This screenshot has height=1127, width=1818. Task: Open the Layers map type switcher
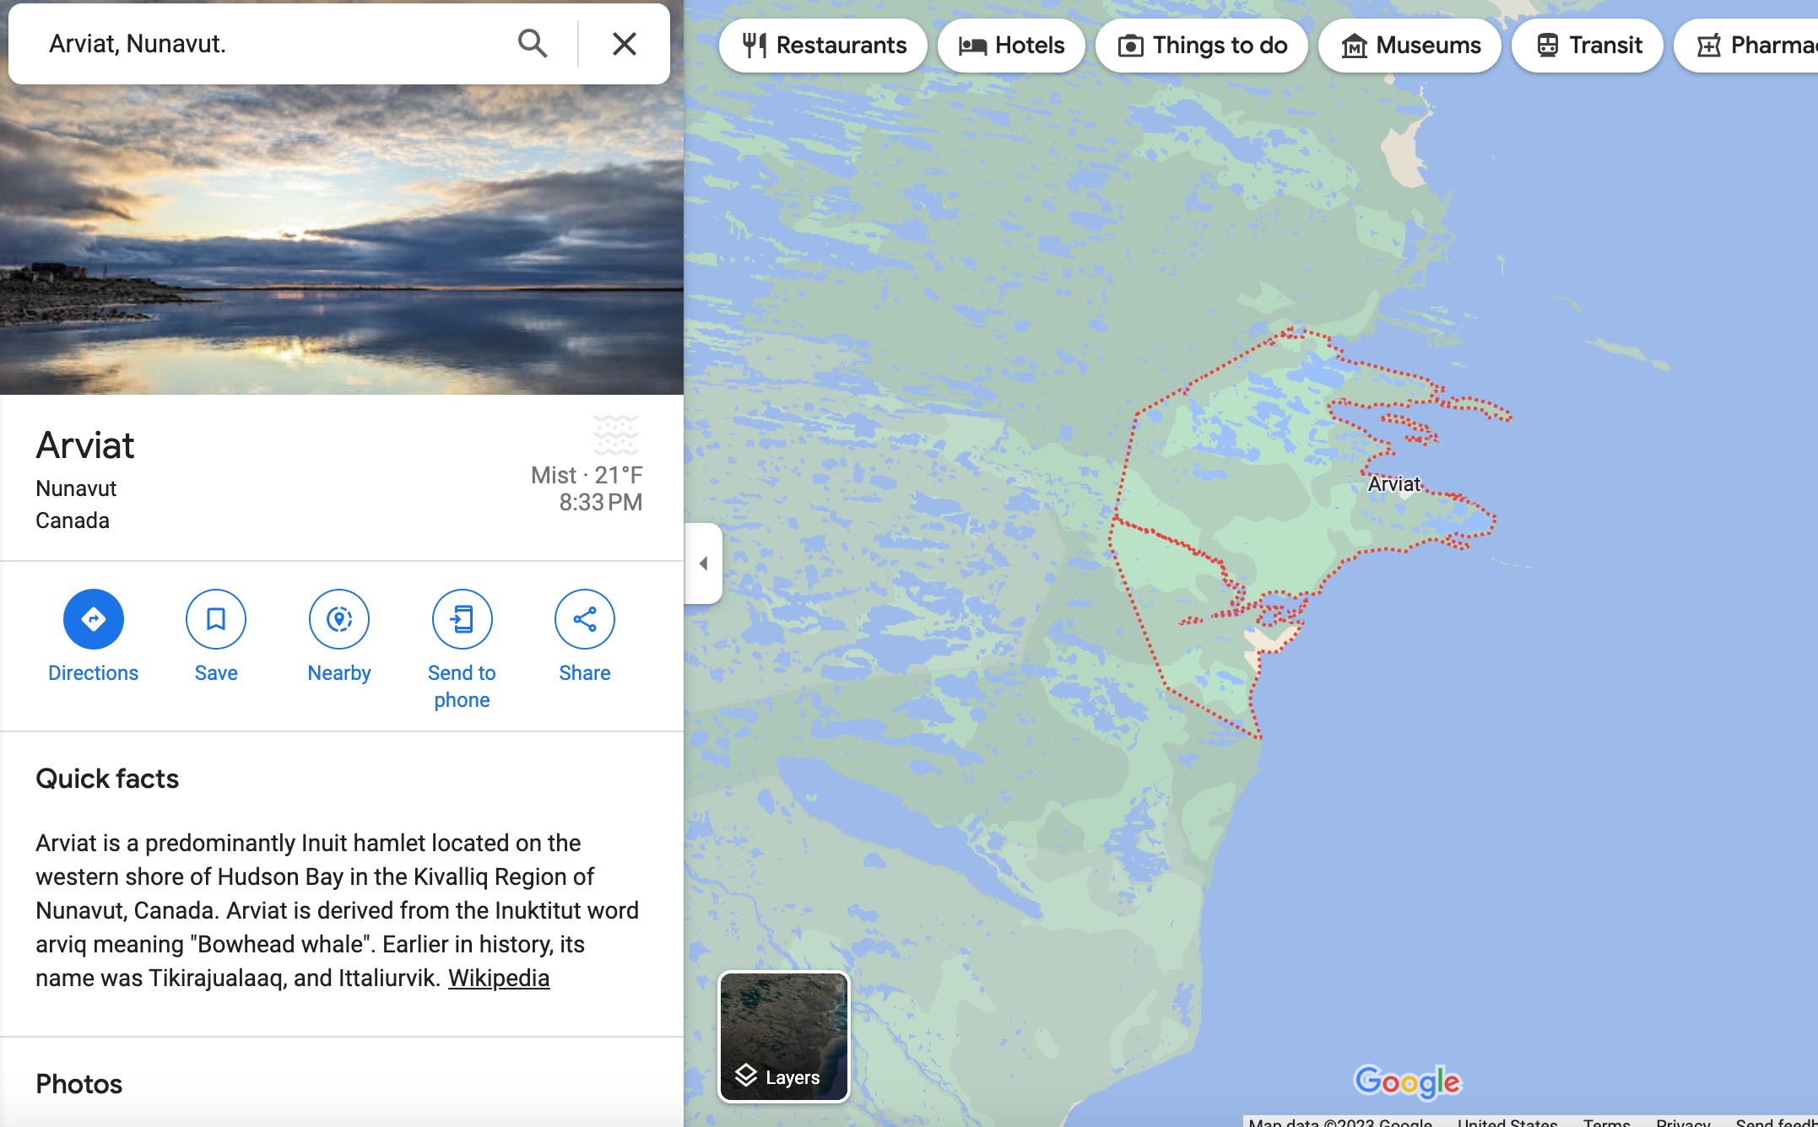point(784,1037)
